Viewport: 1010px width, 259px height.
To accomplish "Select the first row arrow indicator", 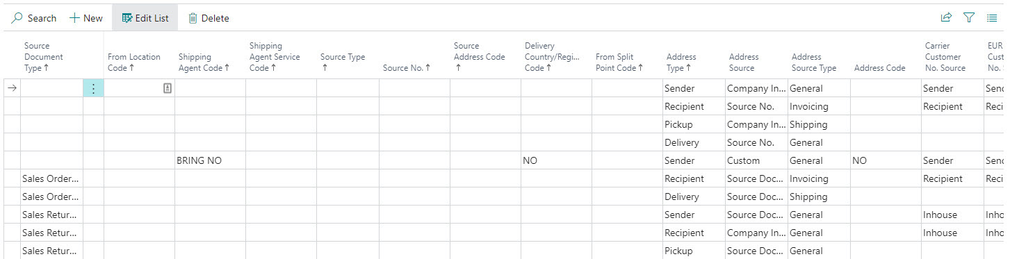I will pyautogui.click(x=12, y=88).
